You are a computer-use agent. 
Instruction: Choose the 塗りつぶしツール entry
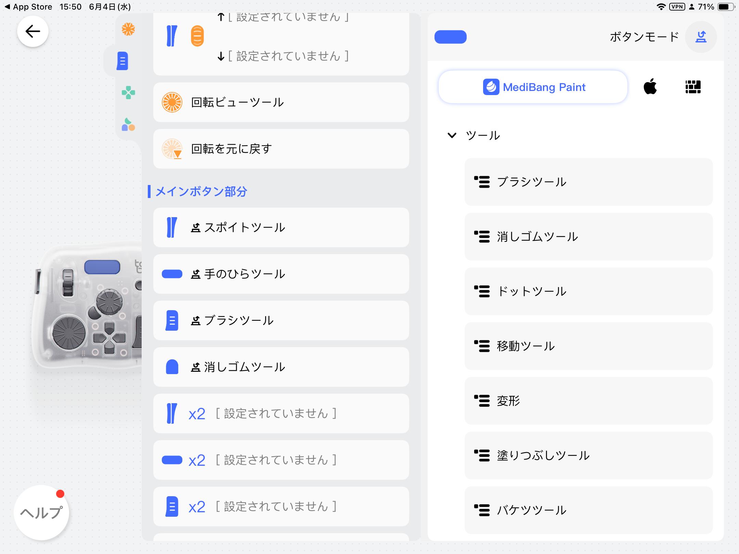click(x=588, y=456)
